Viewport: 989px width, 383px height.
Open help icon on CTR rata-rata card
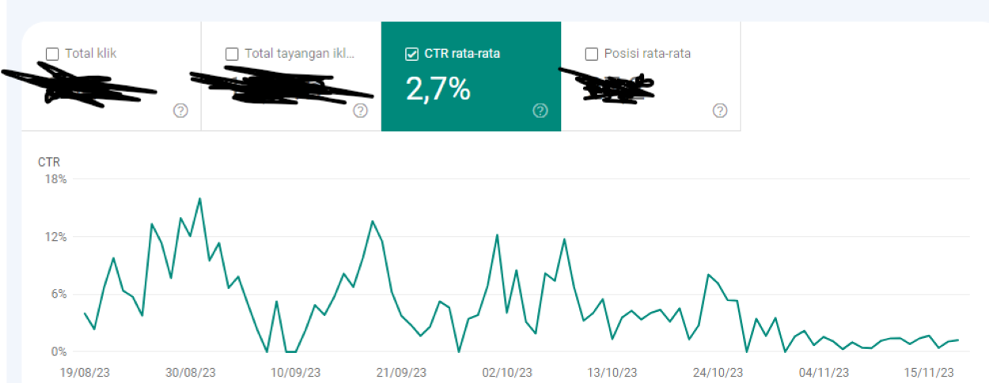(x=540, y=111)
